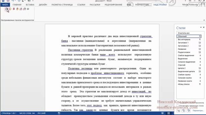Apply the 'Обычный' style
206x115 pixels.
point(189,36)
